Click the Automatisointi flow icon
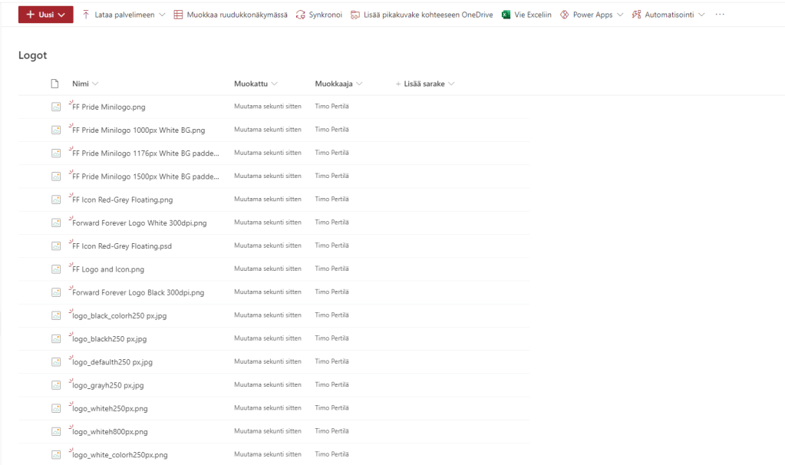785x465 pixels. pos(636,15)
